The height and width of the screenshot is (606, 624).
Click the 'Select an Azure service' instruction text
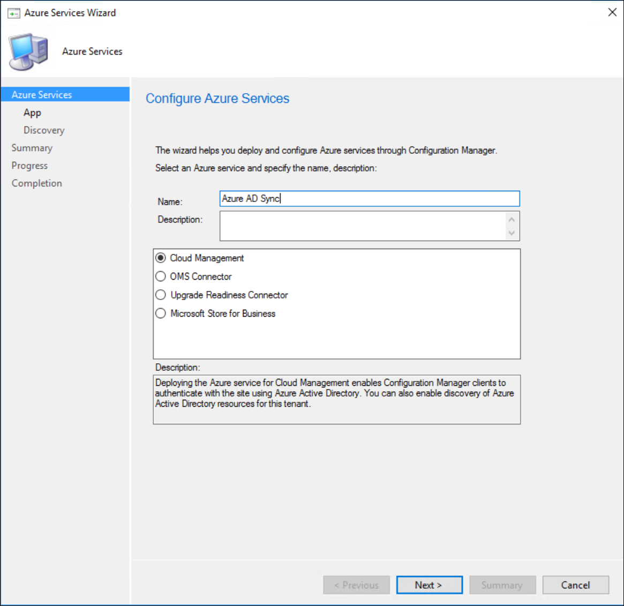(266, 168)
